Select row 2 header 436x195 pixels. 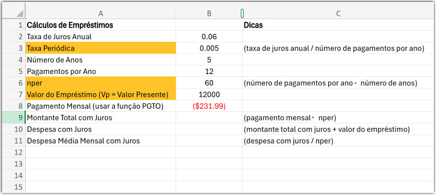(x=13, y=36)
